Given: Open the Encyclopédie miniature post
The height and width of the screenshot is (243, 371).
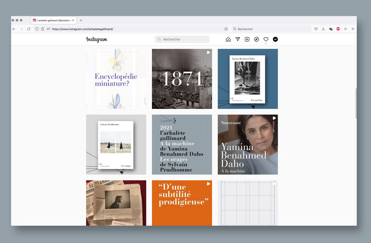Looking at the screenshot, I should [116, 79].
